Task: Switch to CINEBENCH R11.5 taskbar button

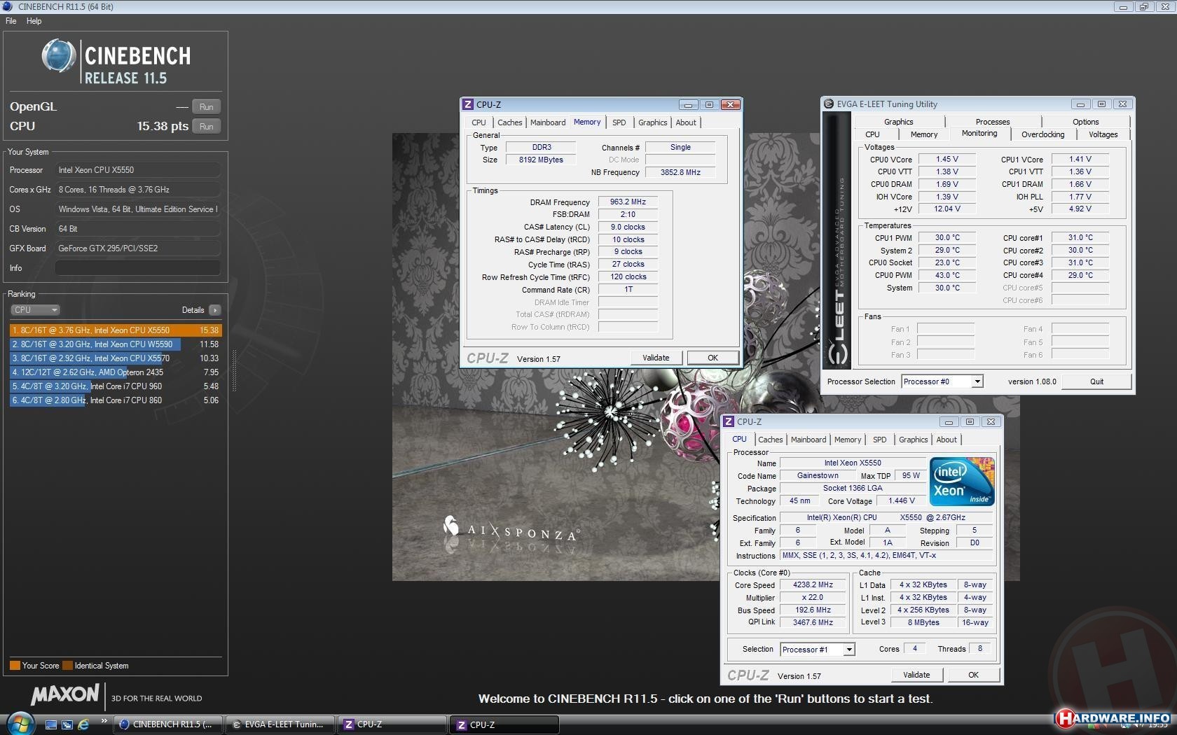Action: click(x=169, y=724)
